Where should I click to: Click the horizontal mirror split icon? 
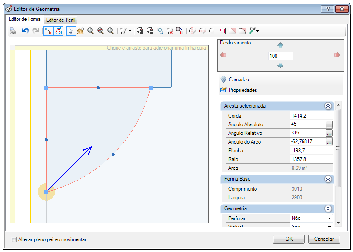click(203, 31)
